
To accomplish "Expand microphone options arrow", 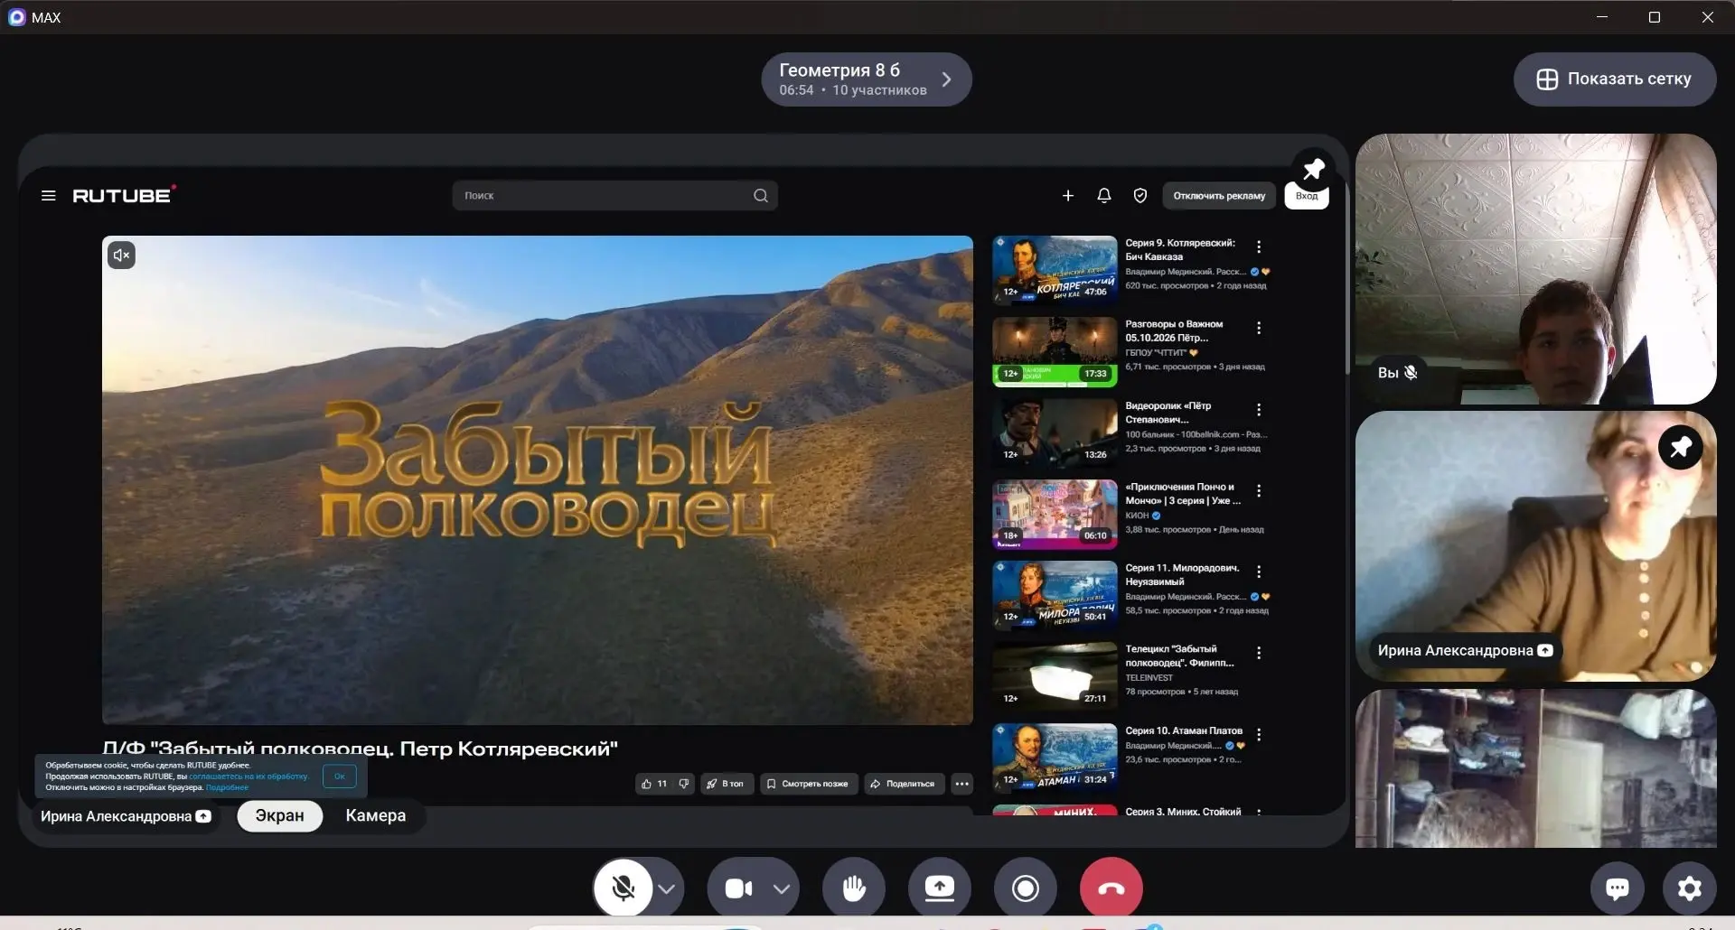I will 667,888.
